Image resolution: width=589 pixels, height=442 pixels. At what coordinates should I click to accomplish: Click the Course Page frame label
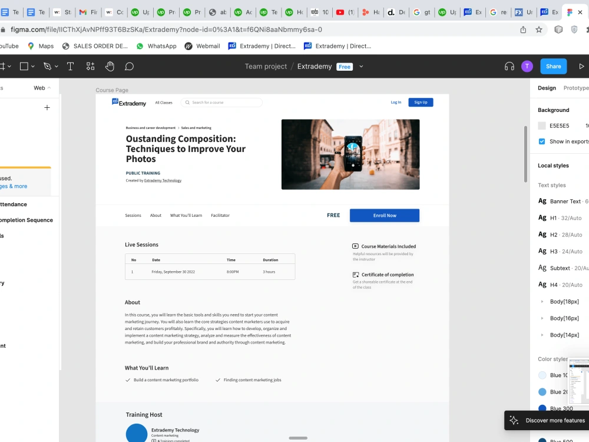coord(112,90)
